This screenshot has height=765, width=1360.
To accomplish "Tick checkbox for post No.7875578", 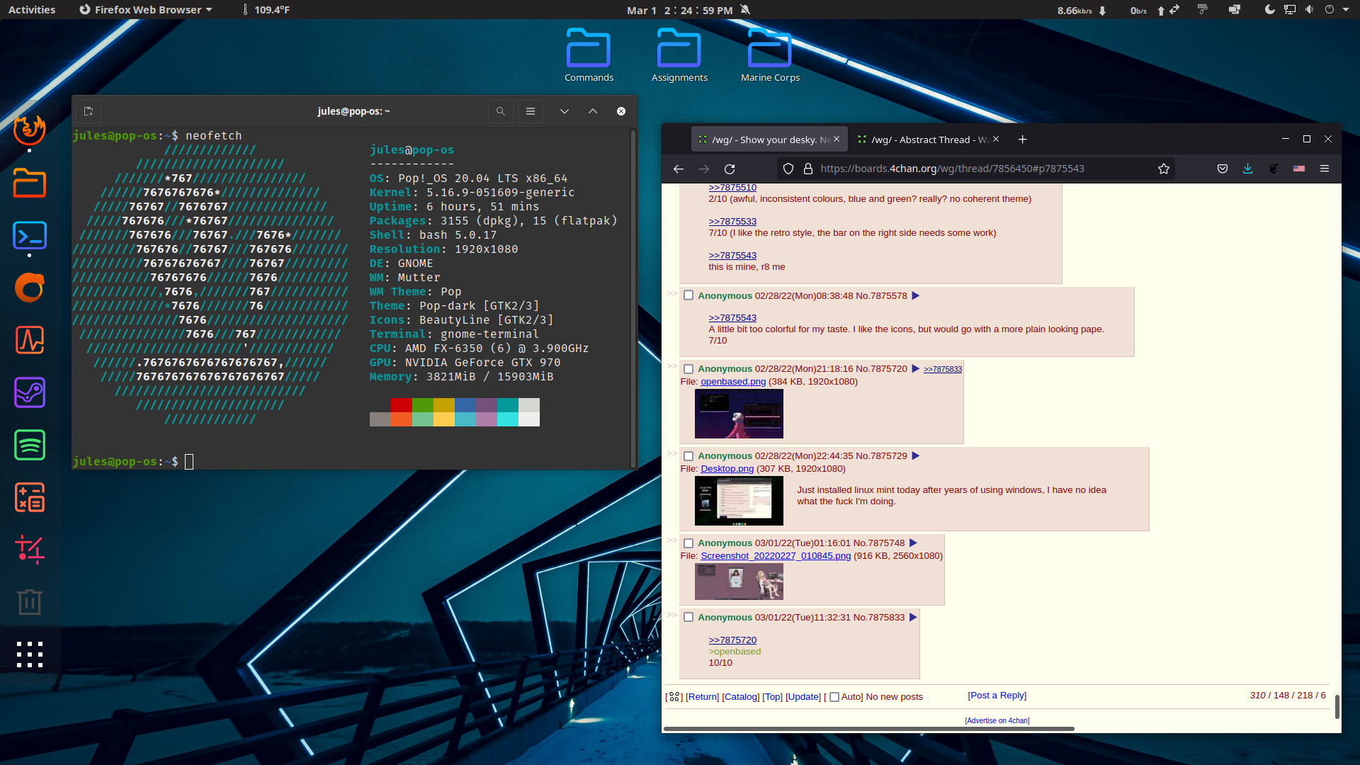I will coord(688,295).
